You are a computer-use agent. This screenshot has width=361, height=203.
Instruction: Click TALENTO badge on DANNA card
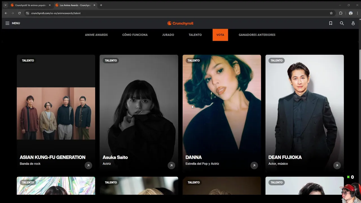click(193, 60)
